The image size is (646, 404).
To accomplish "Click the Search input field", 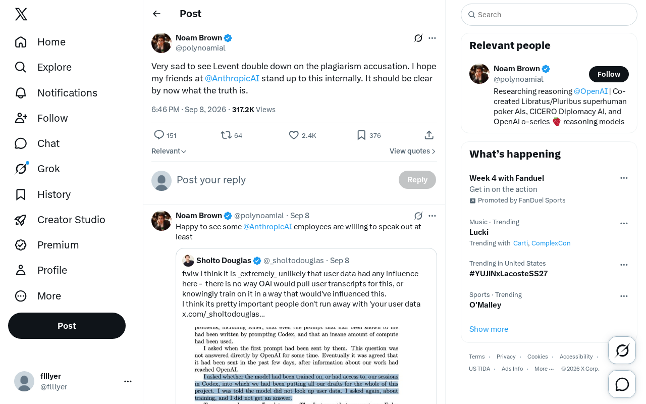I will (549, 15).
